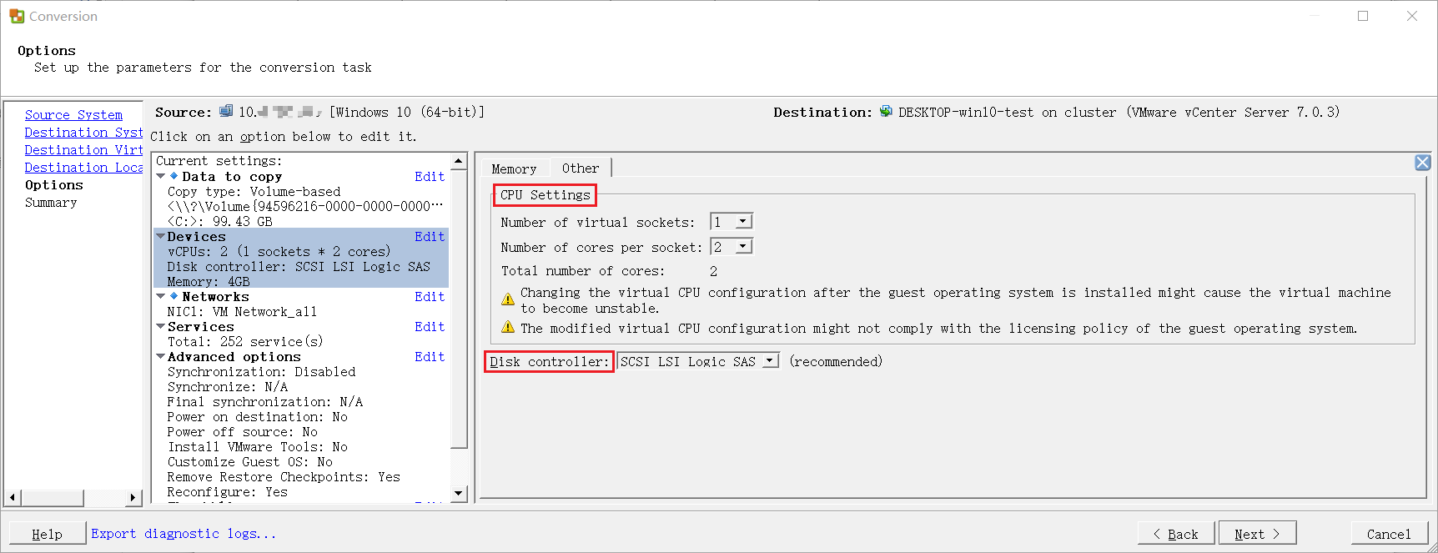This screenshot has height=553, width=1438.
Task: Click the Next button
Action: click(1258, 534)
